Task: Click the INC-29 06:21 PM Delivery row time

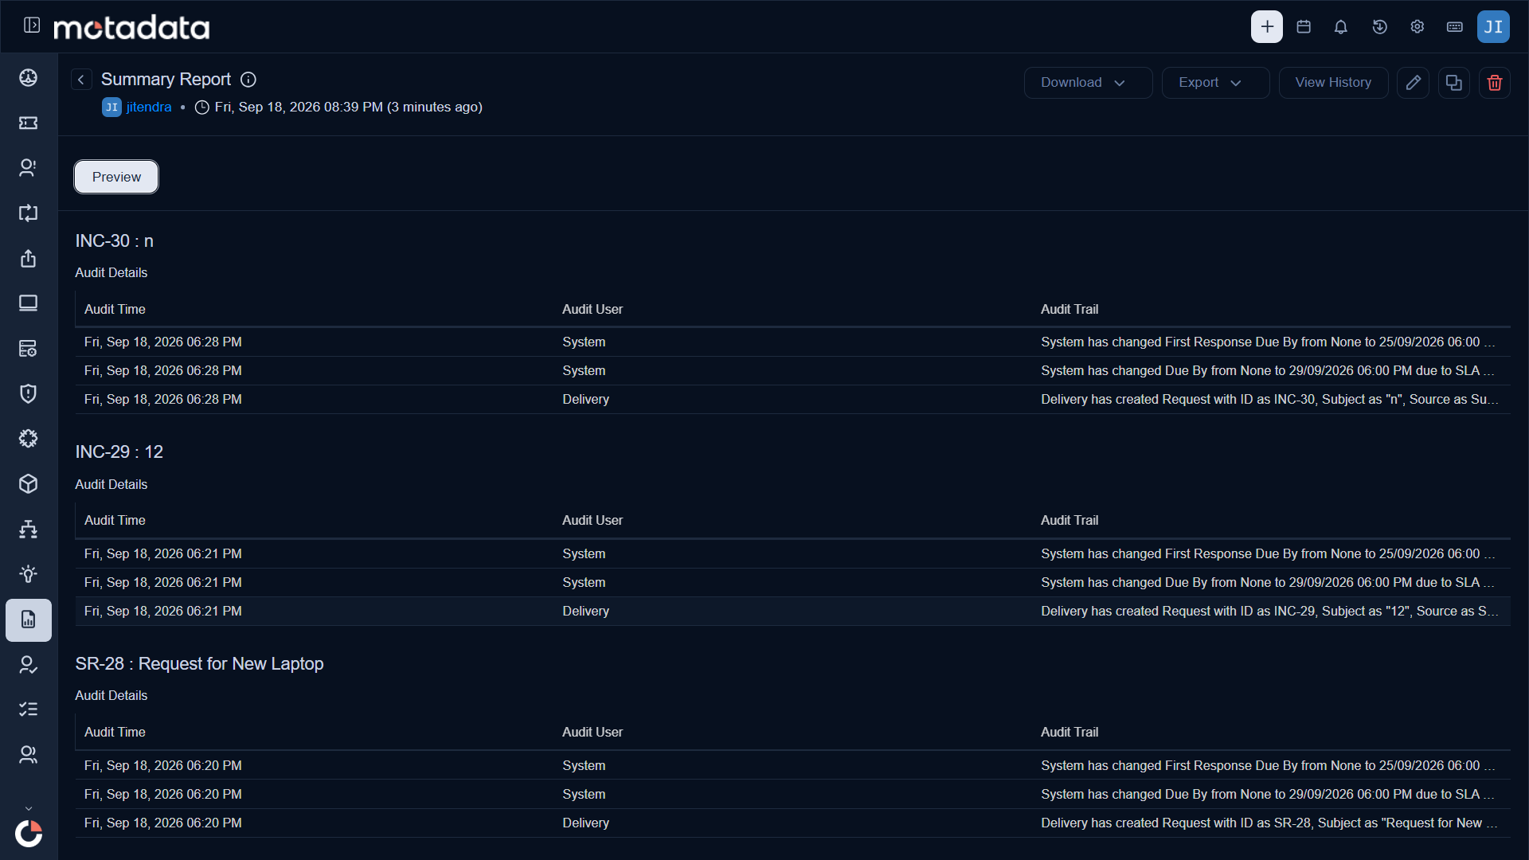Action: [163, 611]
